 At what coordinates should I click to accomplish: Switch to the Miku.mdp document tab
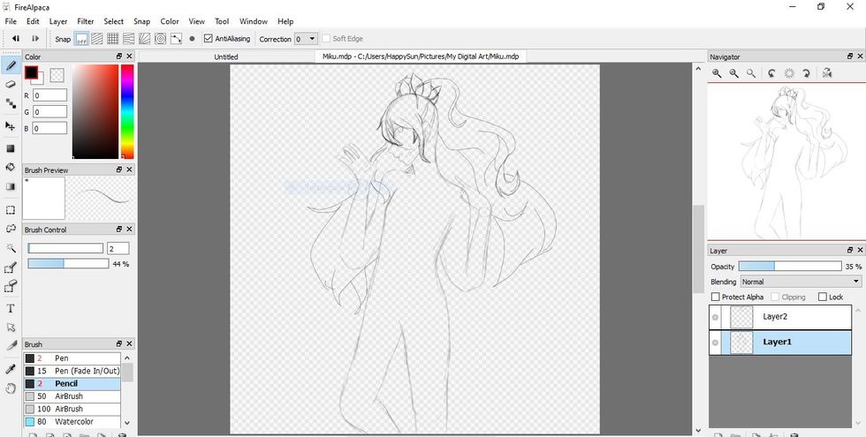coord(421,57)
